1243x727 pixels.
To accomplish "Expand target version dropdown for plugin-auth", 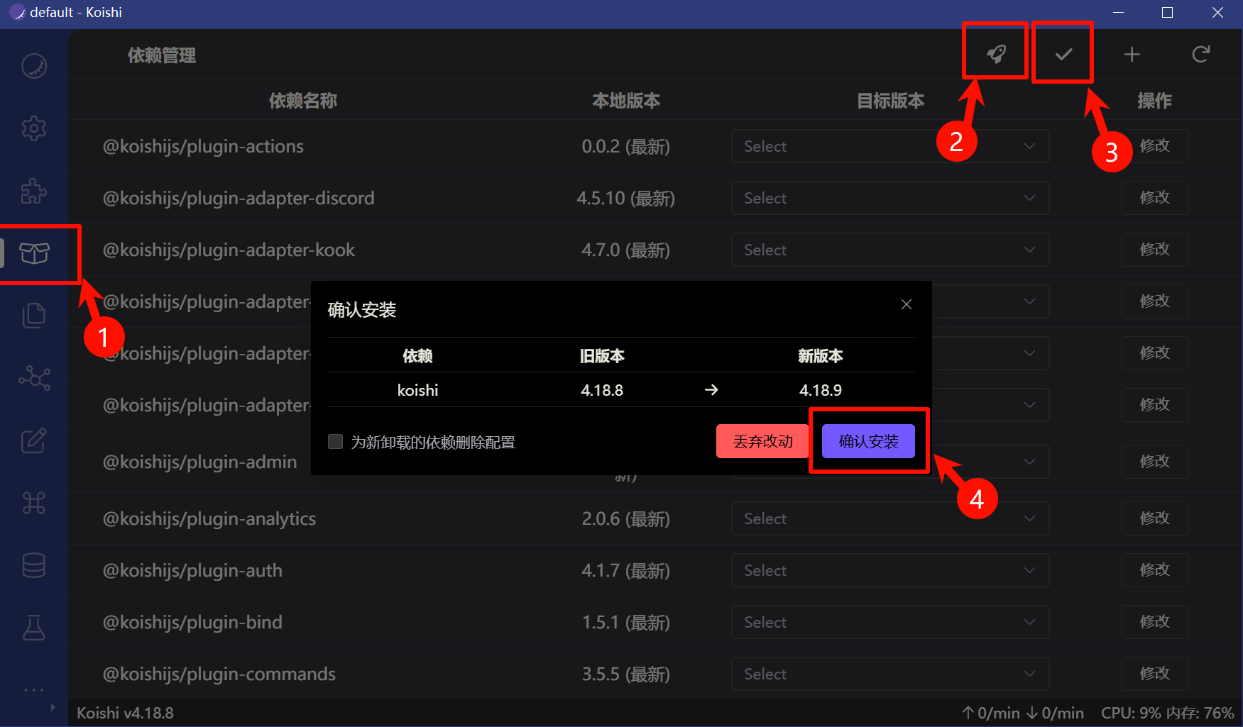I will coord(889,570).
